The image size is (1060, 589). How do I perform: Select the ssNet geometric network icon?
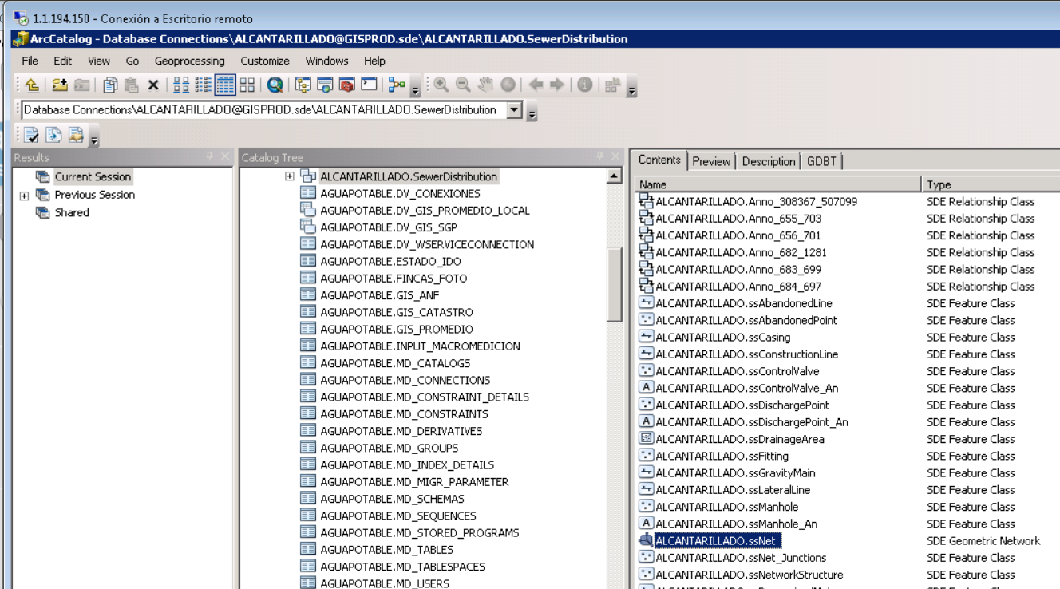647,540
